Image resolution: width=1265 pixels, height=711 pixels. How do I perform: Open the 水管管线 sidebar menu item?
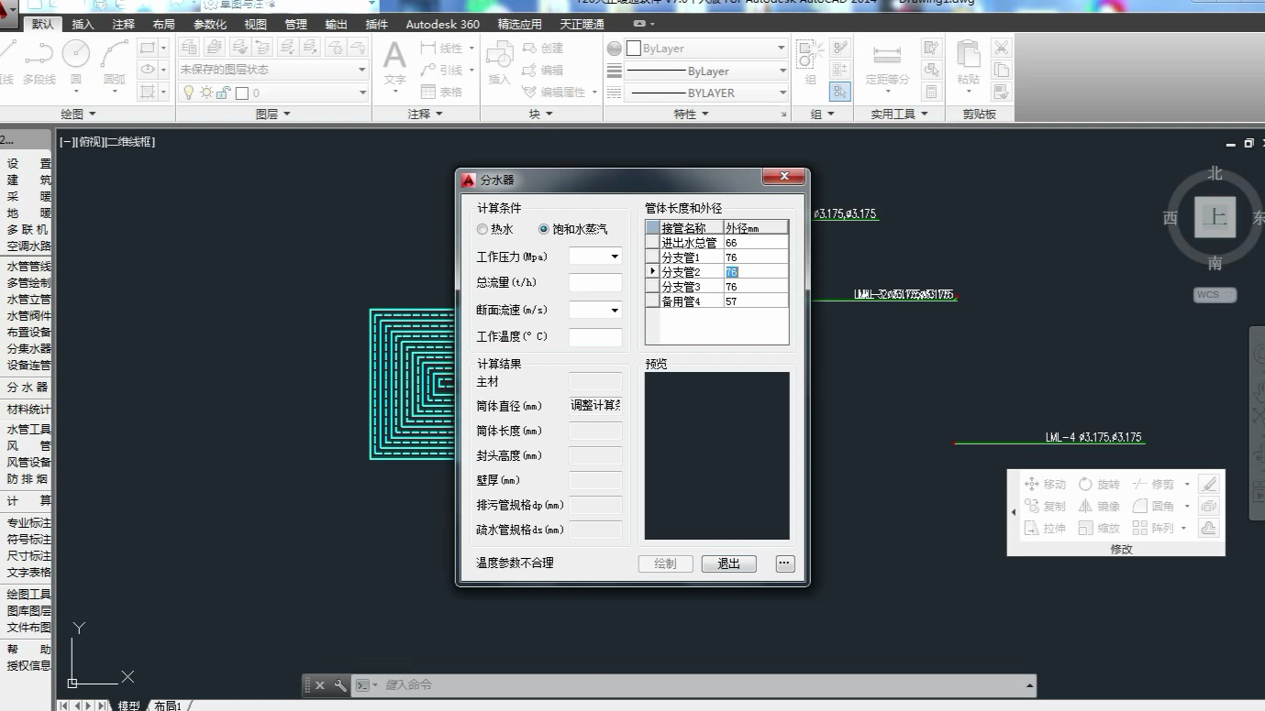[28, 267]
